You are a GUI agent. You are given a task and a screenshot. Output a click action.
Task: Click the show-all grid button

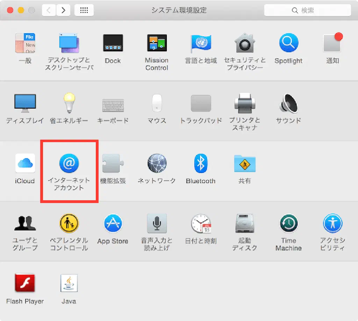click(x=84, y=10)
